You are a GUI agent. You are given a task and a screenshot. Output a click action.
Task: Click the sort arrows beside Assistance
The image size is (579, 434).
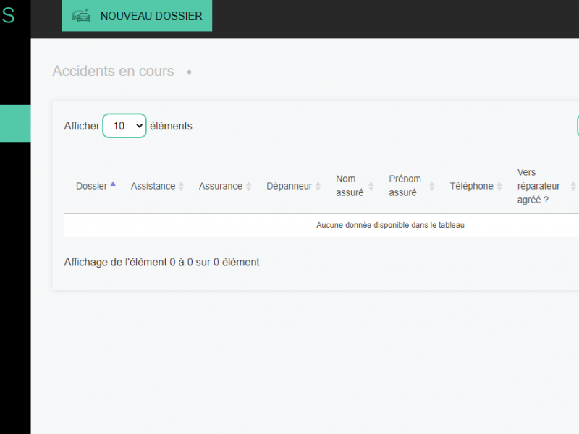coord(181,186)
